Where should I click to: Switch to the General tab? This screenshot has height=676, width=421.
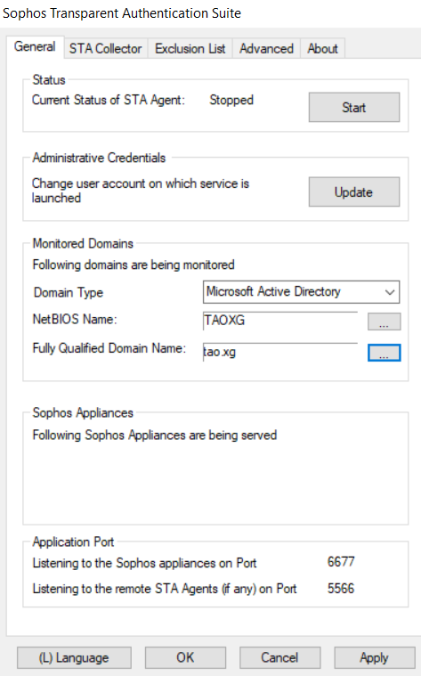coord(35,46)
